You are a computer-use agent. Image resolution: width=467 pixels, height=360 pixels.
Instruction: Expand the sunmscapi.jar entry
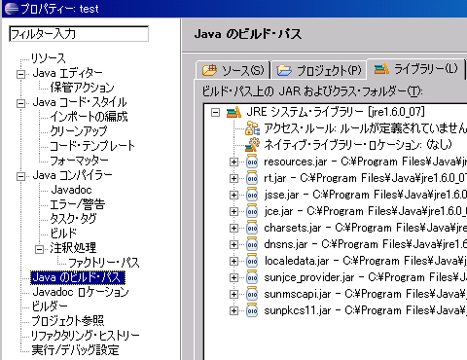(x=233, y=294)
